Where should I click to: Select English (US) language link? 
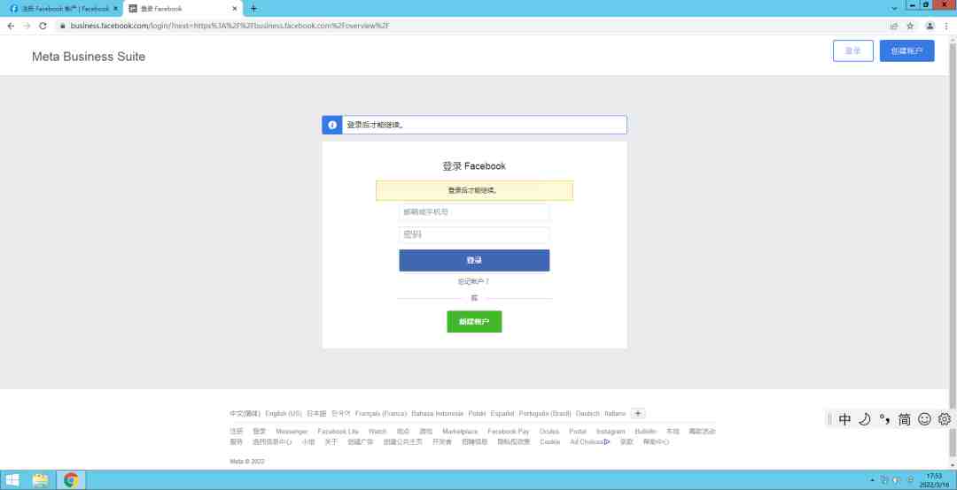[284, 413]
